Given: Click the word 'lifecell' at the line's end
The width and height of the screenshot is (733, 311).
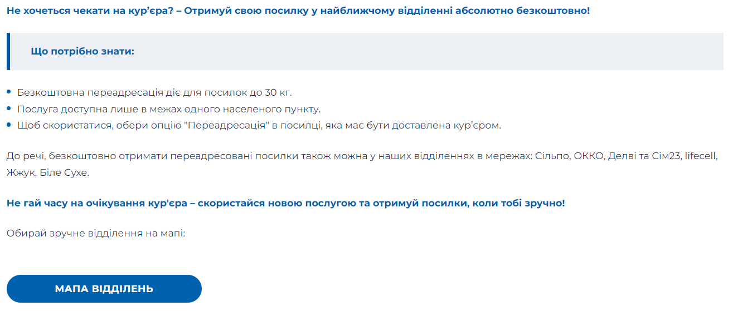Looking at the screenshot, I should pyautogui.click(x=701, y=156).
